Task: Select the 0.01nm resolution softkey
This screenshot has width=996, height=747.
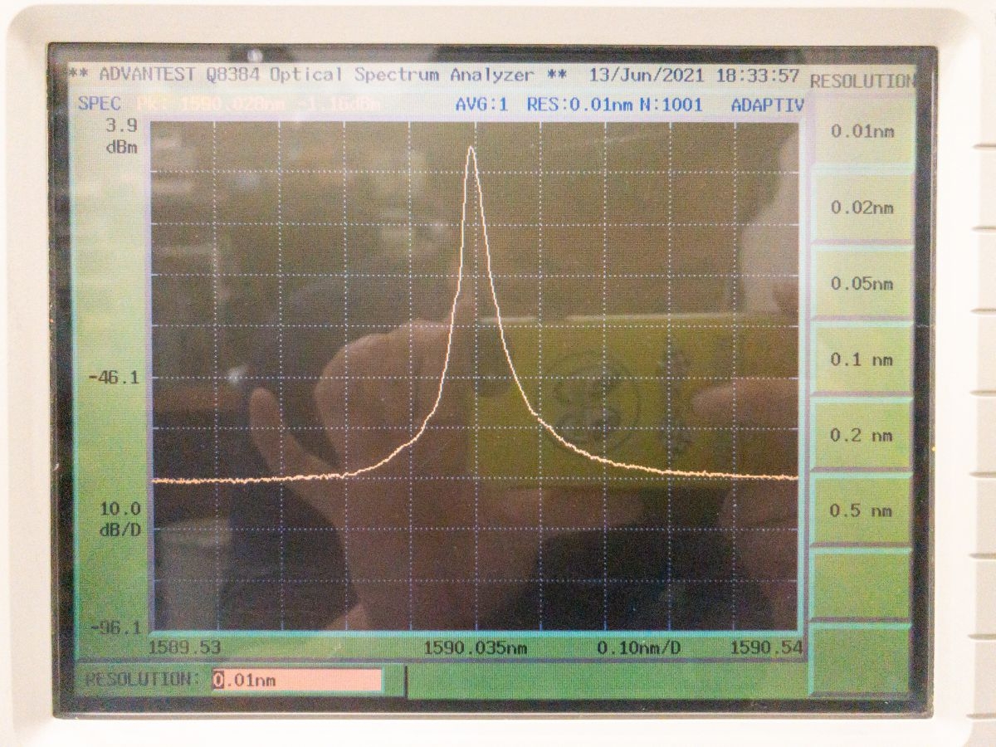Action: click(x=862, y=132)
